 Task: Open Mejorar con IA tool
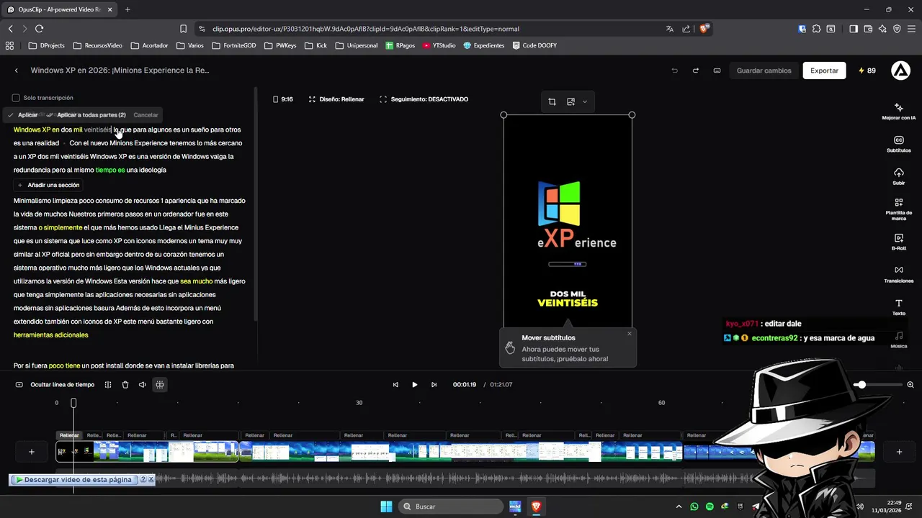[x=898, y=111]
